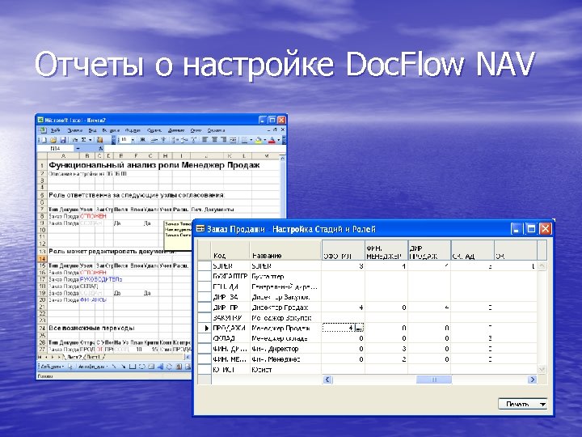The height and width of the screenshot is (437, 582).
Task: Select the Rectangle drawing tool
Action: (x=133, y=367)
